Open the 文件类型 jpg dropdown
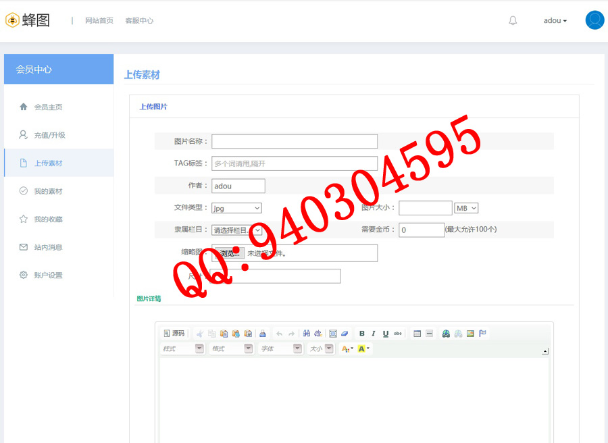 pos(236,208)
